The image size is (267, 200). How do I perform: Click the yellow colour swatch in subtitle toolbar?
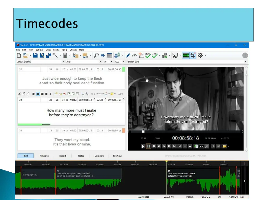pyautogui.click(x=112, y=94)
